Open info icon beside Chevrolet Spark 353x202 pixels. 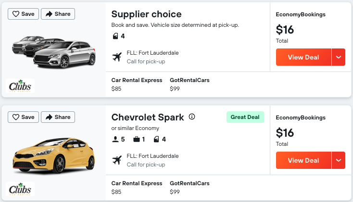coord(192,117)
